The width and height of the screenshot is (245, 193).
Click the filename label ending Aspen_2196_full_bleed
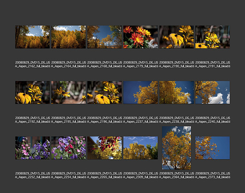[x=104, y=120]
